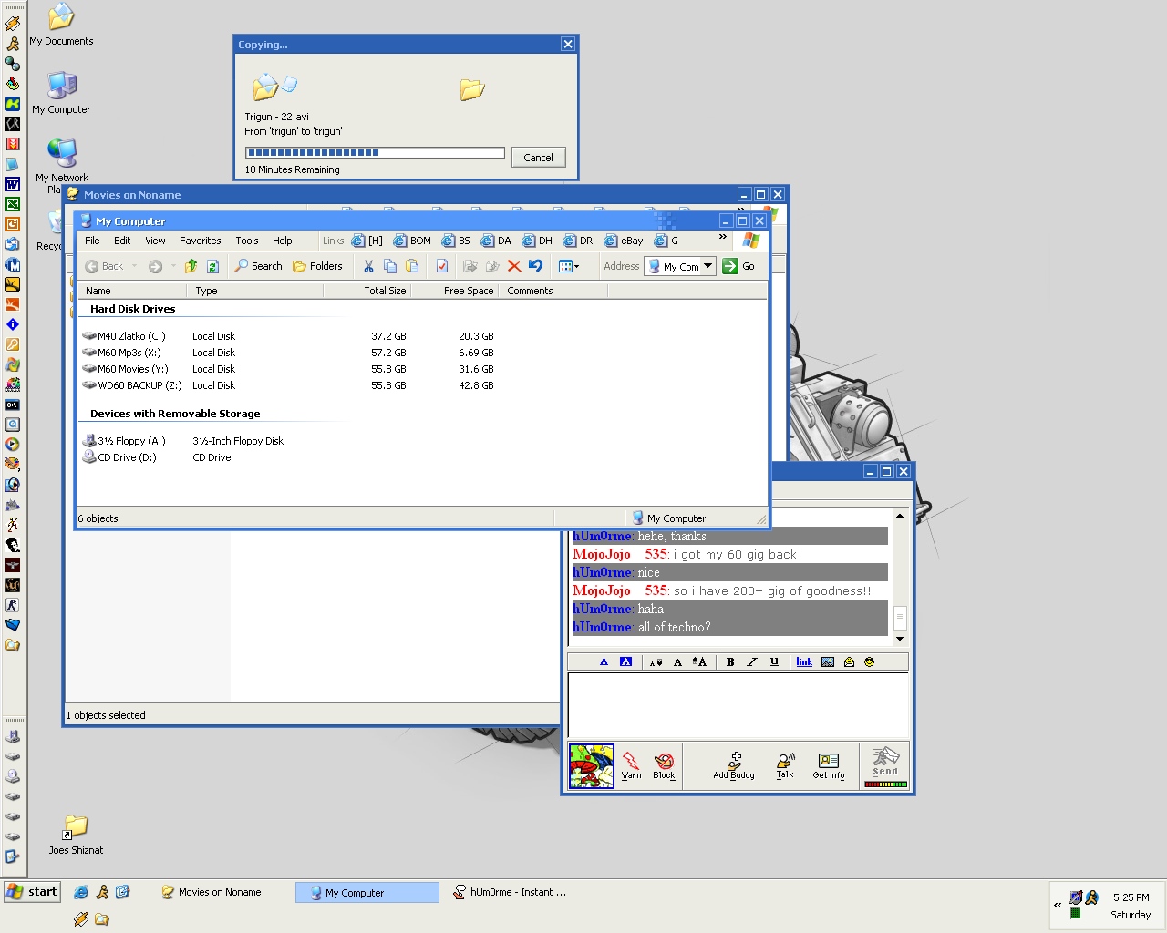Open the Favorites menu

(200, 241)
